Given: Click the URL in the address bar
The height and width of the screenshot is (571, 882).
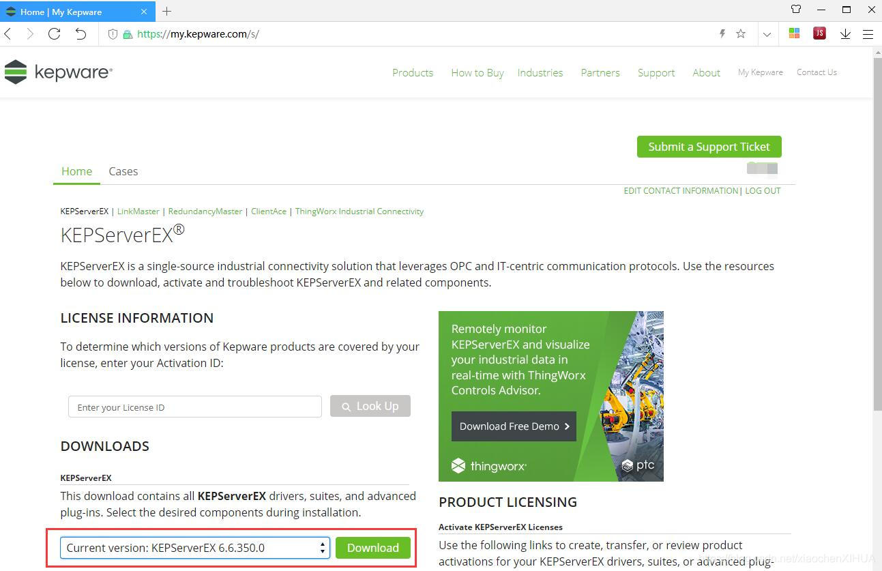Looking at the screenshot, I should tap(198, 34).
